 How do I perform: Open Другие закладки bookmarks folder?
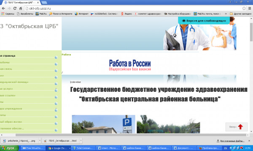pyautogui.click(x=241, y=14)
